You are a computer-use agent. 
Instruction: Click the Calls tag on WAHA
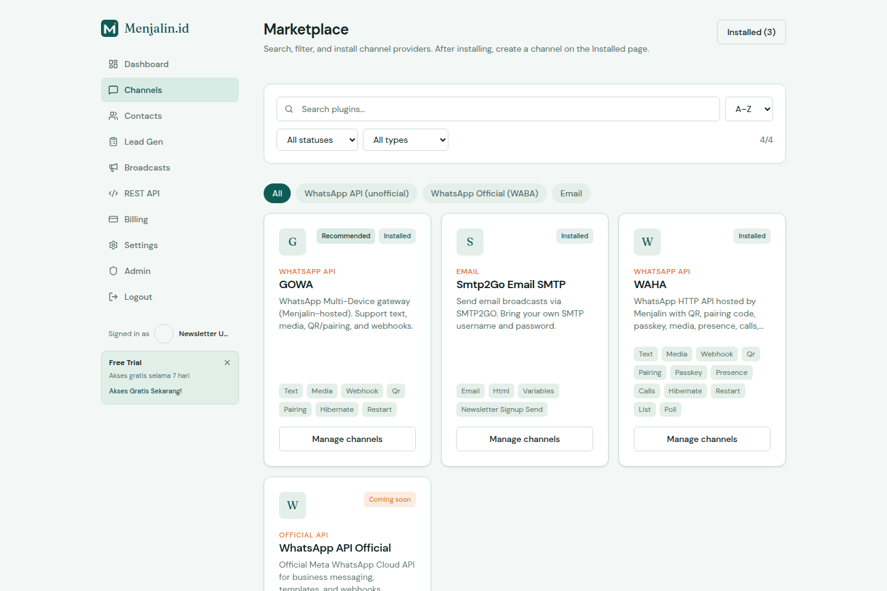pos(647,391)
